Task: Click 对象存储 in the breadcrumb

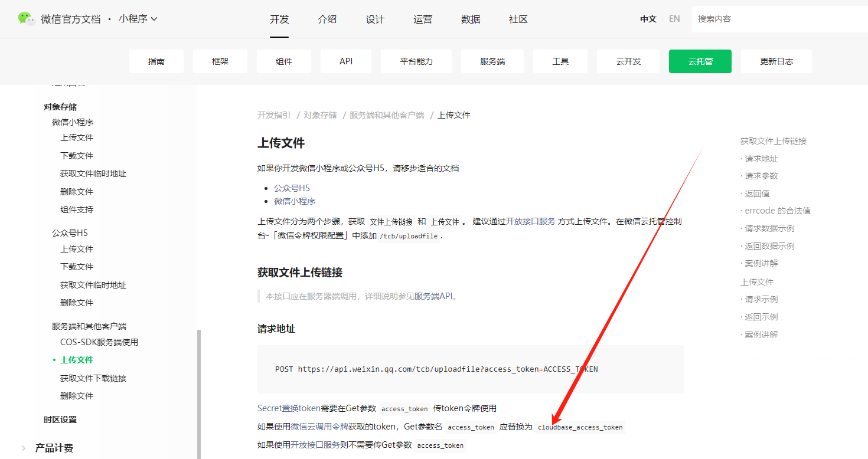Action: tap(320, 115)
